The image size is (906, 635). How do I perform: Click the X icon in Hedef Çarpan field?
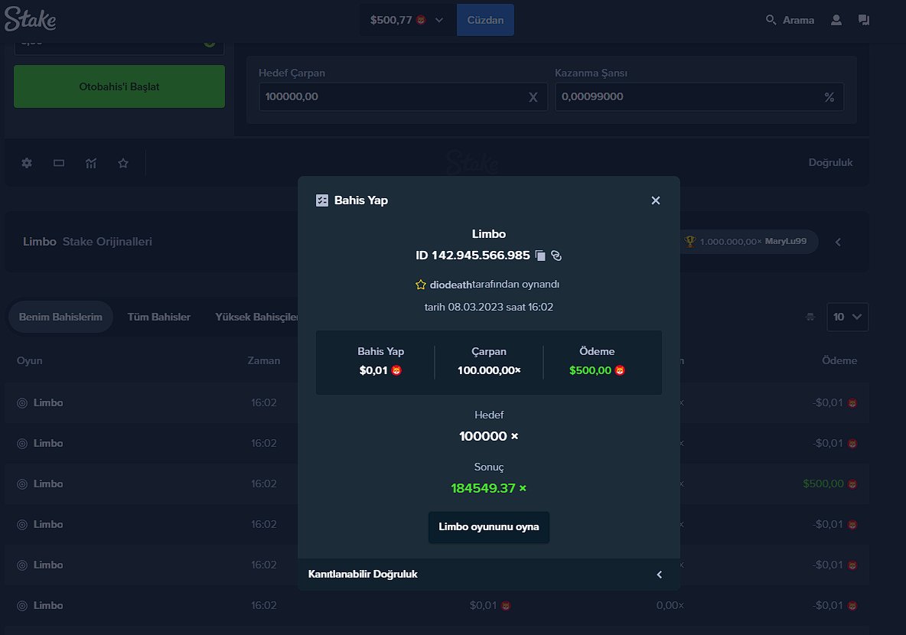pyautogui.click(x=533, y=98)
